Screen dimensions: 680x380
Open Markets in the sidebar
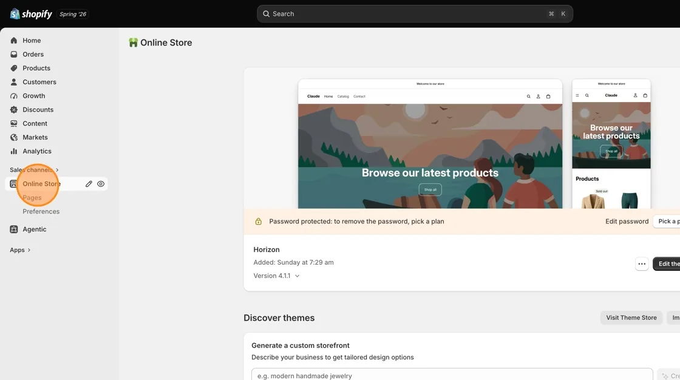tap(35, 138)
